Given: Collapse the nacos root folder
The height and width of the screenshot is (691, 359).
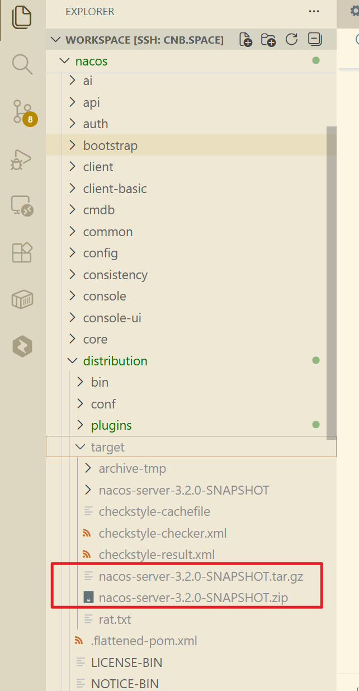Looking at the screenshot, I should [191, 61].
